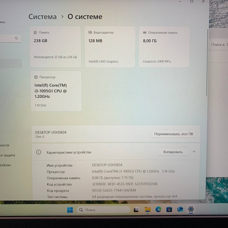Collapse the Характеристики устройства section
Viewport: 228px width, 228px height.
click(x=194, y=152)
